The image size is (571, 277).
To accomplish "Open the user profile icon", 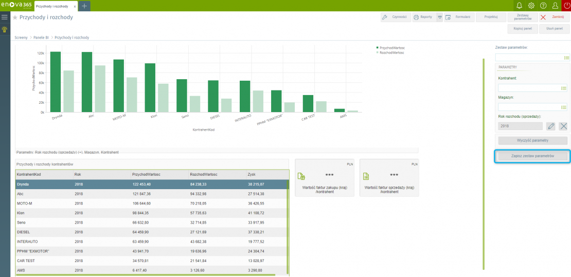I will (555, 6).
